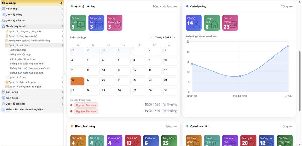Select Xét duyệt/ đồng ý họp item

click(23, 59)
